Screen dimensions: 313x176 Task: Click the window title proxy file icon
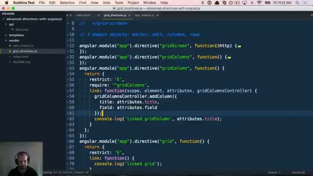[114, 8]
